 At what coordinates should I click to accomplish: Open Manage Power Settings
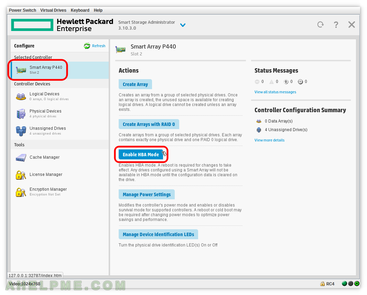[x=147, y=194]
